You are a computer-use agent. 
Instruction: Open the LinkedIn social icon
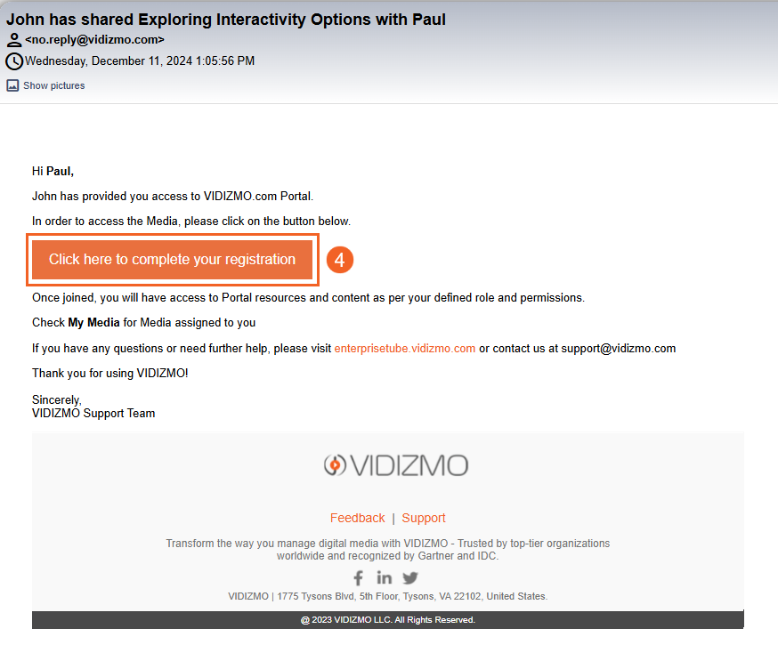tap(384, 578)
